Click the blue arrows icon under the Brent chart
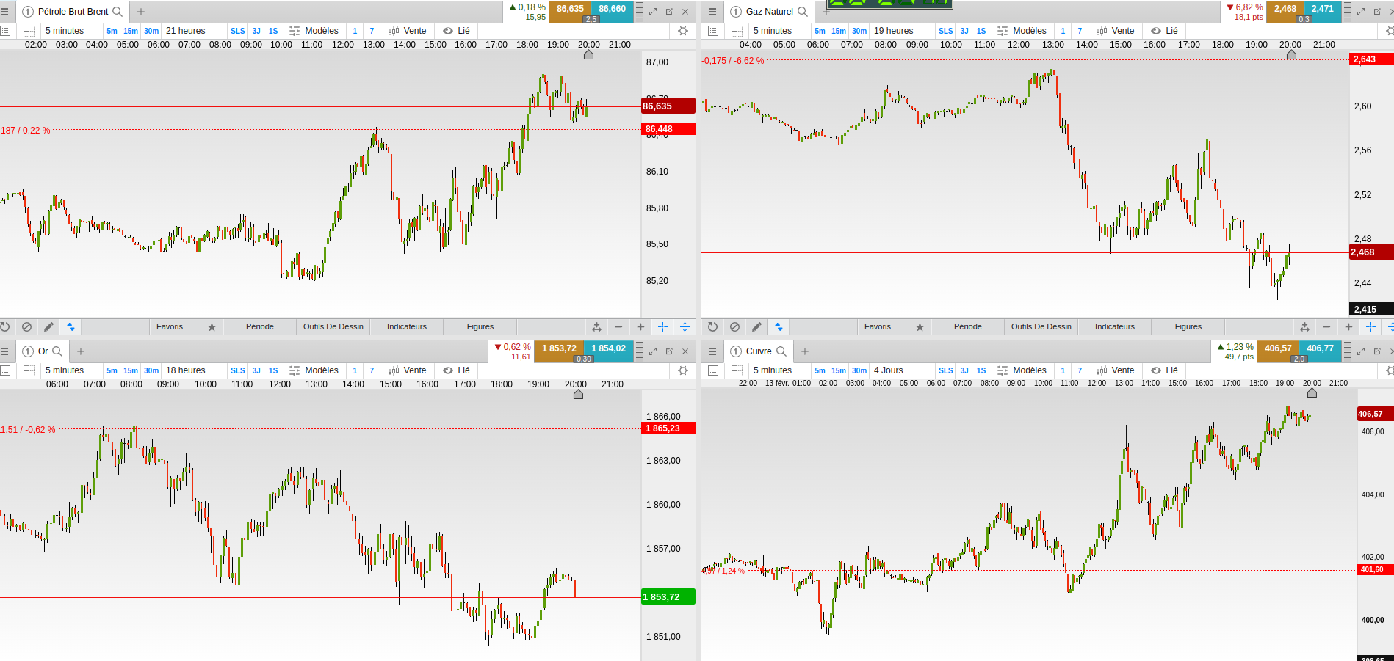Viewport: 1394px width, 661px height. (x=71, y=327)
